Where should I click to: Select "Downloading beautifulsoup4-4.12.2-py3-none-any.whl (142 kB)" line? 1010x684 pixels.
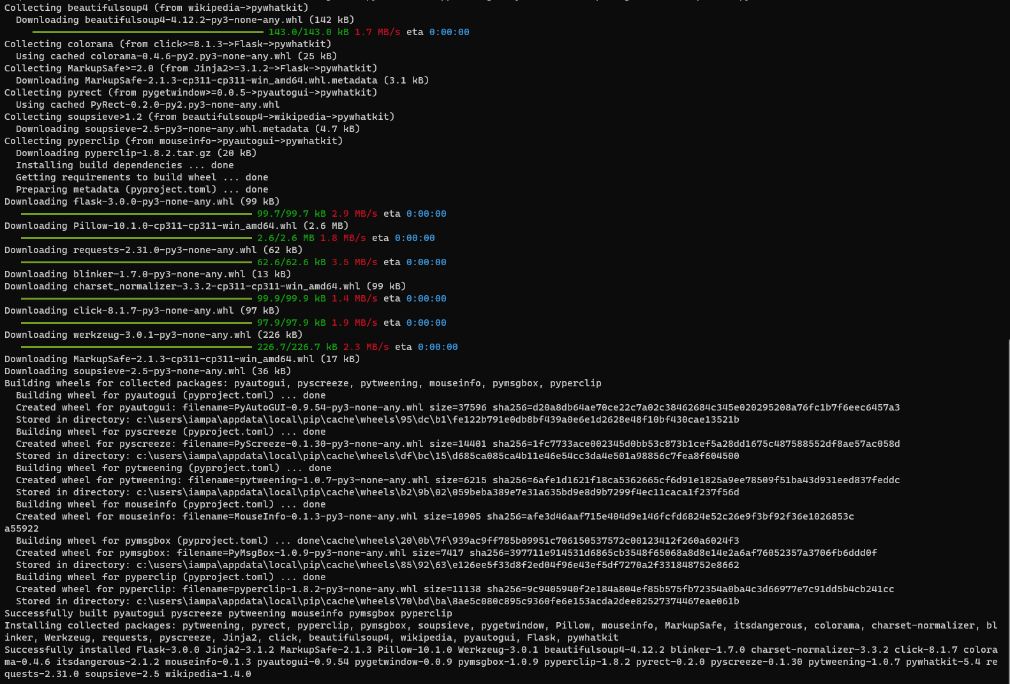(x=185, y=20)
